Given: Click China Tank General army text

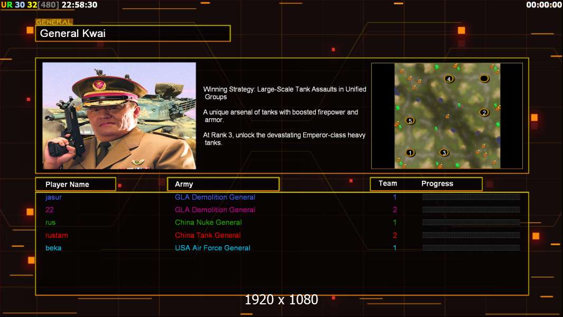Looking at the screenshot, I should 208,236.
